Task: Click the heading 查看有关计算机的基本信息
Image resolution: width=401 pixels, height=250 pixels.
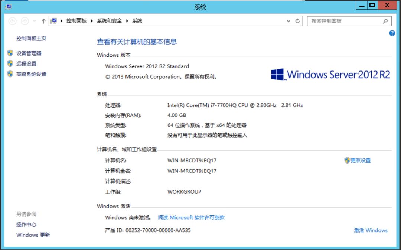Action: (137, 42)
